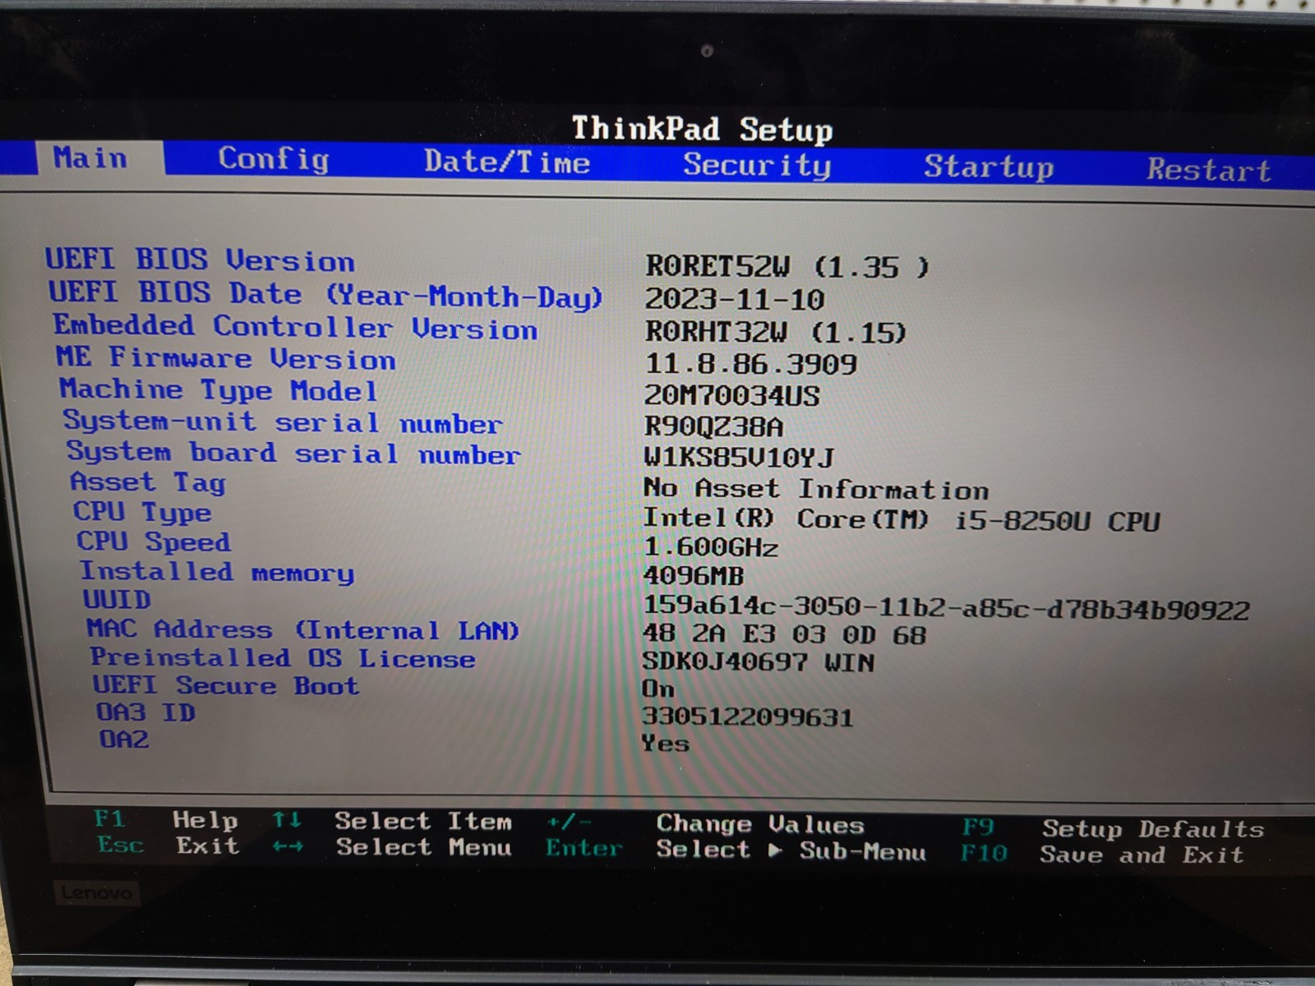Go to the Startup tab
This screenshot has height=986, width=1315.
989,167
